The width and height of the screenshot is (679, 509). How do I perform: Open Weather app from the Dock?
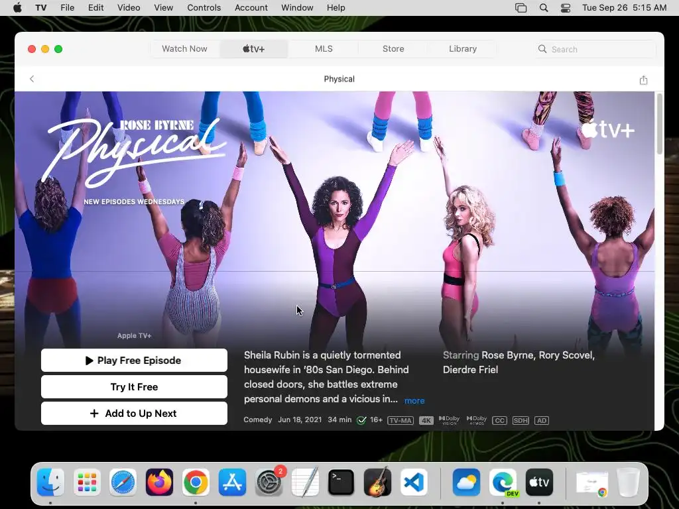pos(466,482)
